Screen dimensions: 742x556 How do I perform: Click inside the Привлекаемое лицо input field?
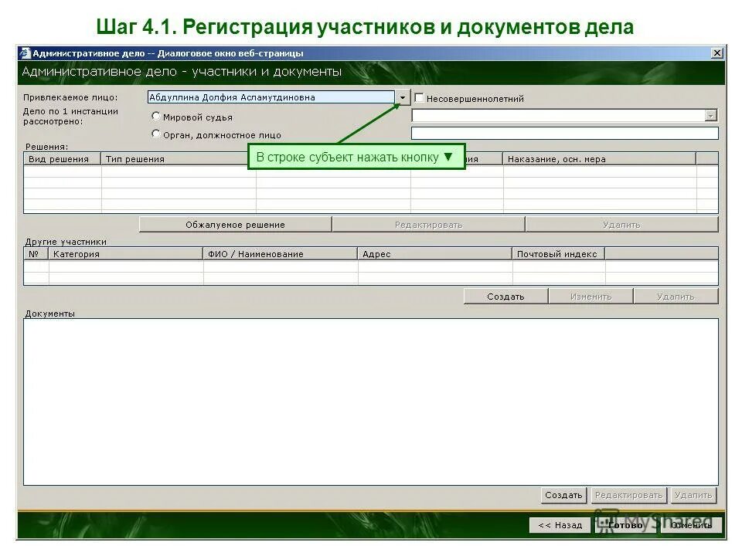click(x=271, y=97)
